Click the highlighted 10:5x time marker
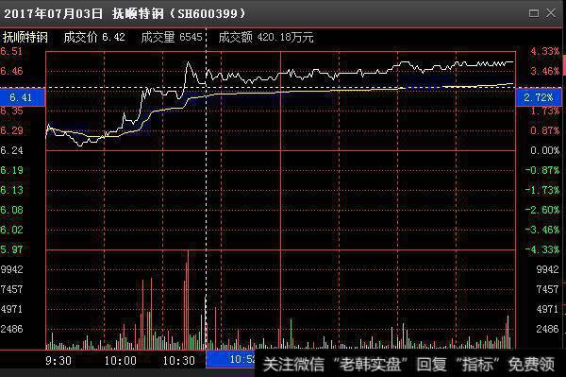This screenshot has width=566, height=377. point(231,359)
